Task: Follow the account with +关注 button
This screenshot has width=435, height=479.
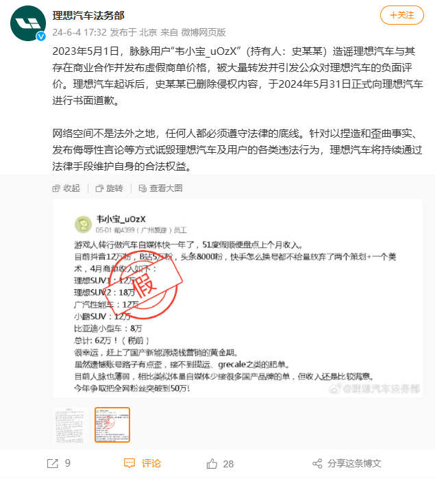Action: click(401, 15)
